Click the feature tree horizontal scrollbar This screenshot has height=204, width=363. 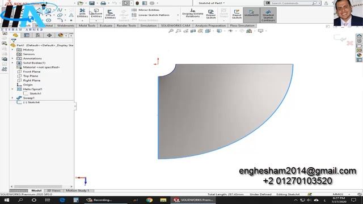[x=38, y=186]
